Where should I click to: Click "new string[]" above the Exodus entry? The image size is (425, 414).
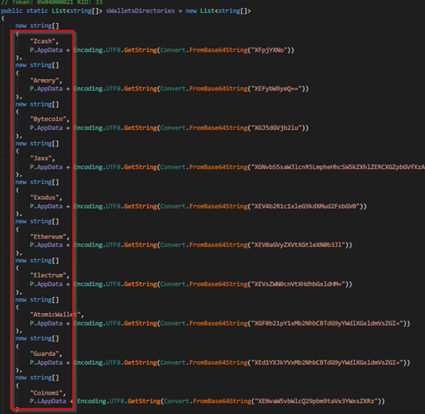click(37, 182)
